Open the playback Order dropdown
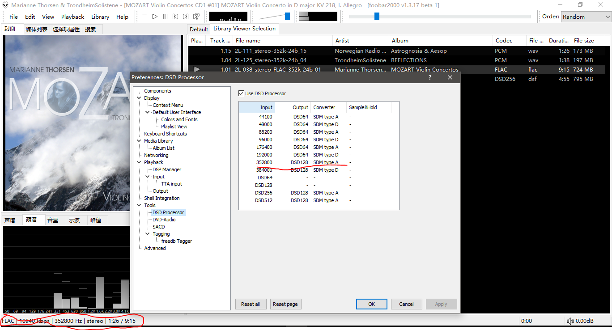The height and width of the screenshot is (330, 612). pyautogui.click(x=586, y=17)
